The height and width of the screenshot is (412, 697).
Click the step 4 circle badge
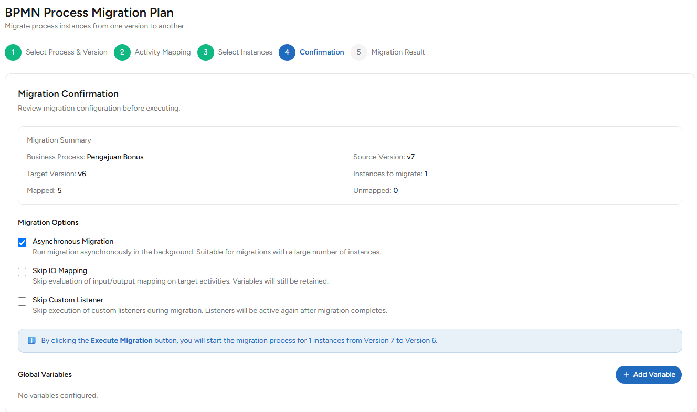pos(287,52)
